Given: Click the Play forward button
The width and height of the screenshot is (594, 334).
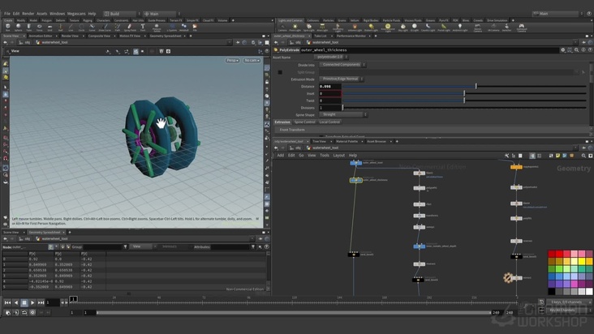Looking at the screenshot, I should point(32,302).
